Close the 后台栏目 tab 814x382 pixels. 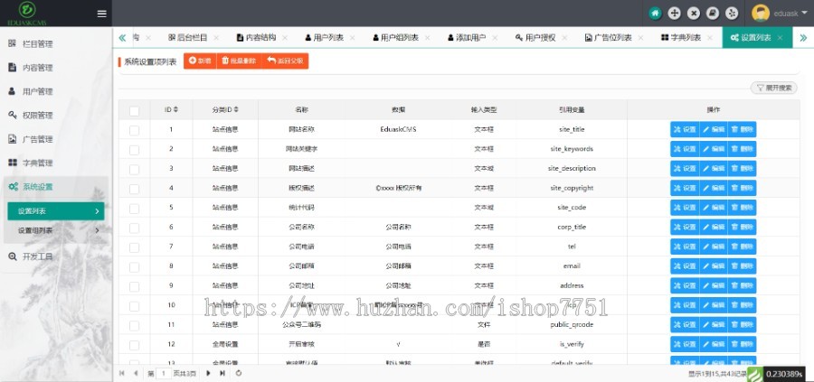pos(216,38)
